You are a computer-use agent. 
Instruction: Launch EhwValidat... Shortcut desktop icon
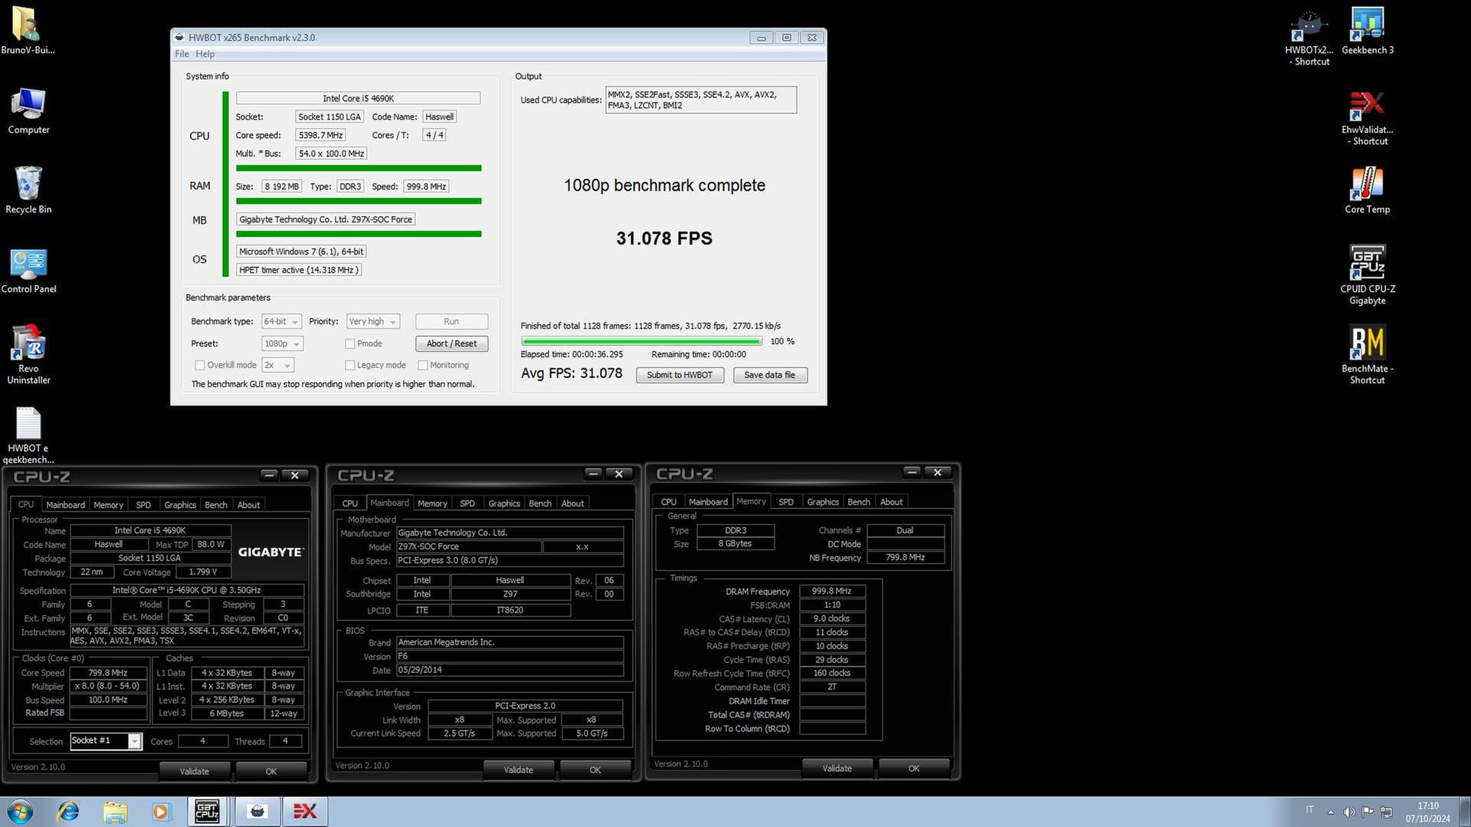click(x=1368, y=117)
